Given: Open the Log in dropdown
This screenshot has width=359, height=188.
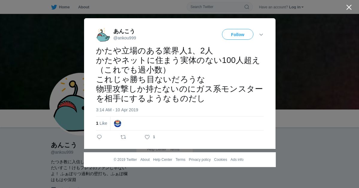Looking at the screenshot, I should point(296,7).
